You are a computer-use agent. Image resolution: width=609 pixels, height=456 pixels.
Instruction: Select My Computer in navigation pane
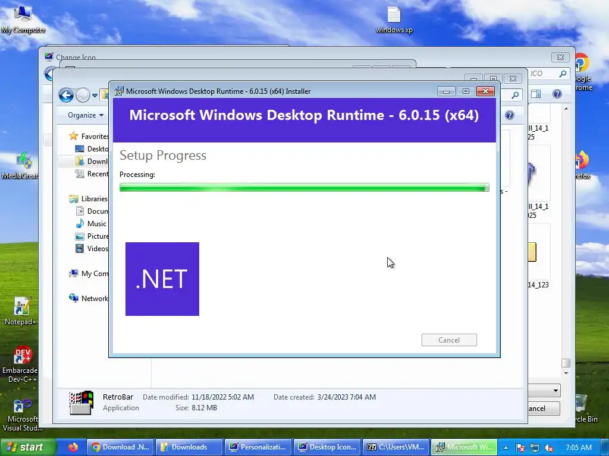coord(89,273)
